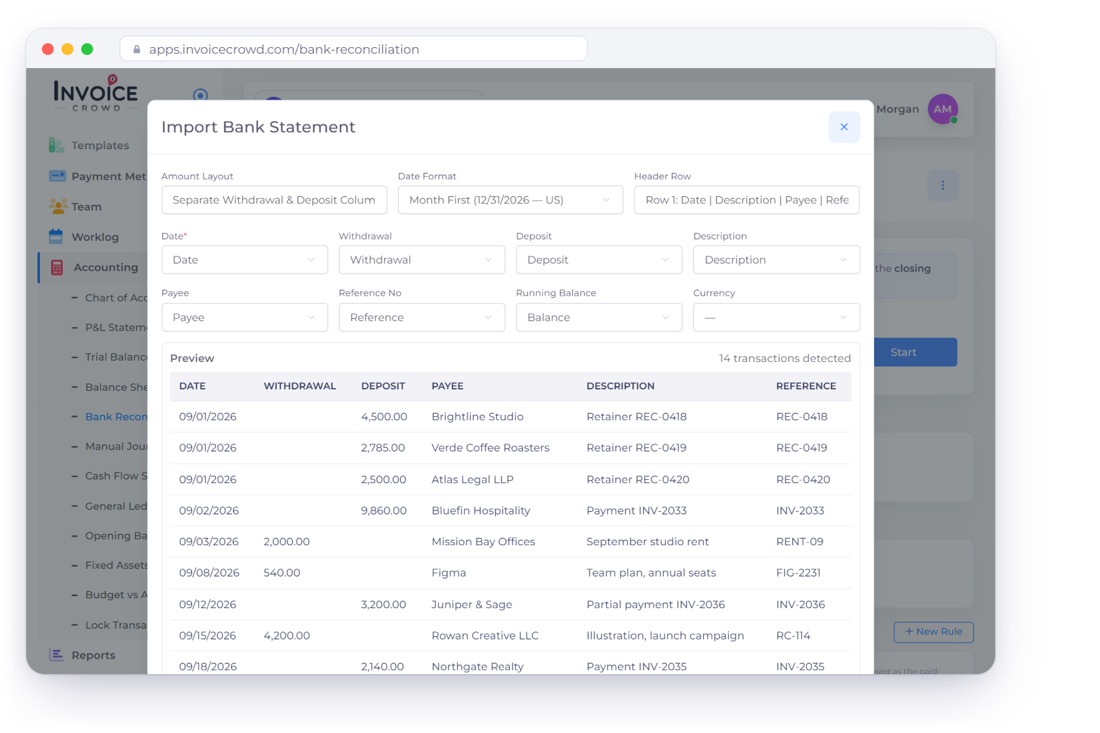Open Fixed Assets in the sidebar

(x=116, y=565)
